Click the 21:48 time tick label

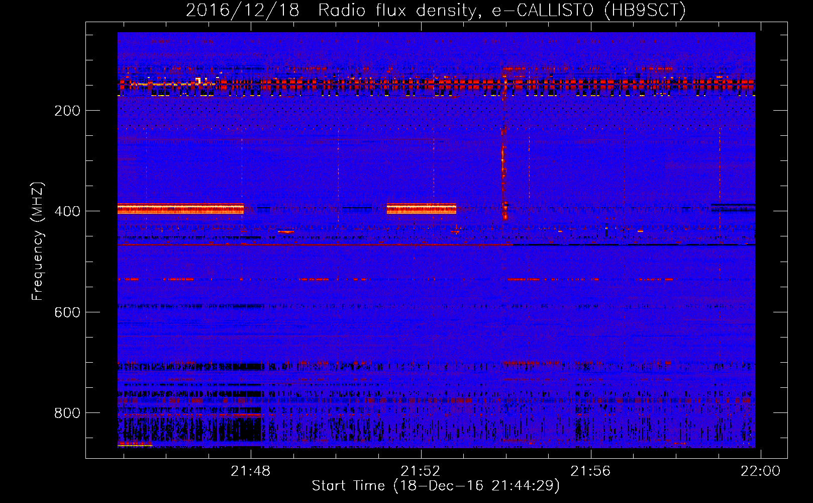click(x=250, y=471)
